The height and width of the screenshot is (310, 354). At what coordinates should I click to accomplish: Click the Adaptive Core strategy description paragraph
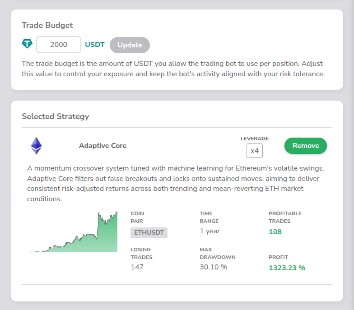176,184
